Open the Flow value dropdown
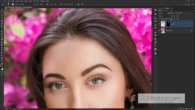 58,4
